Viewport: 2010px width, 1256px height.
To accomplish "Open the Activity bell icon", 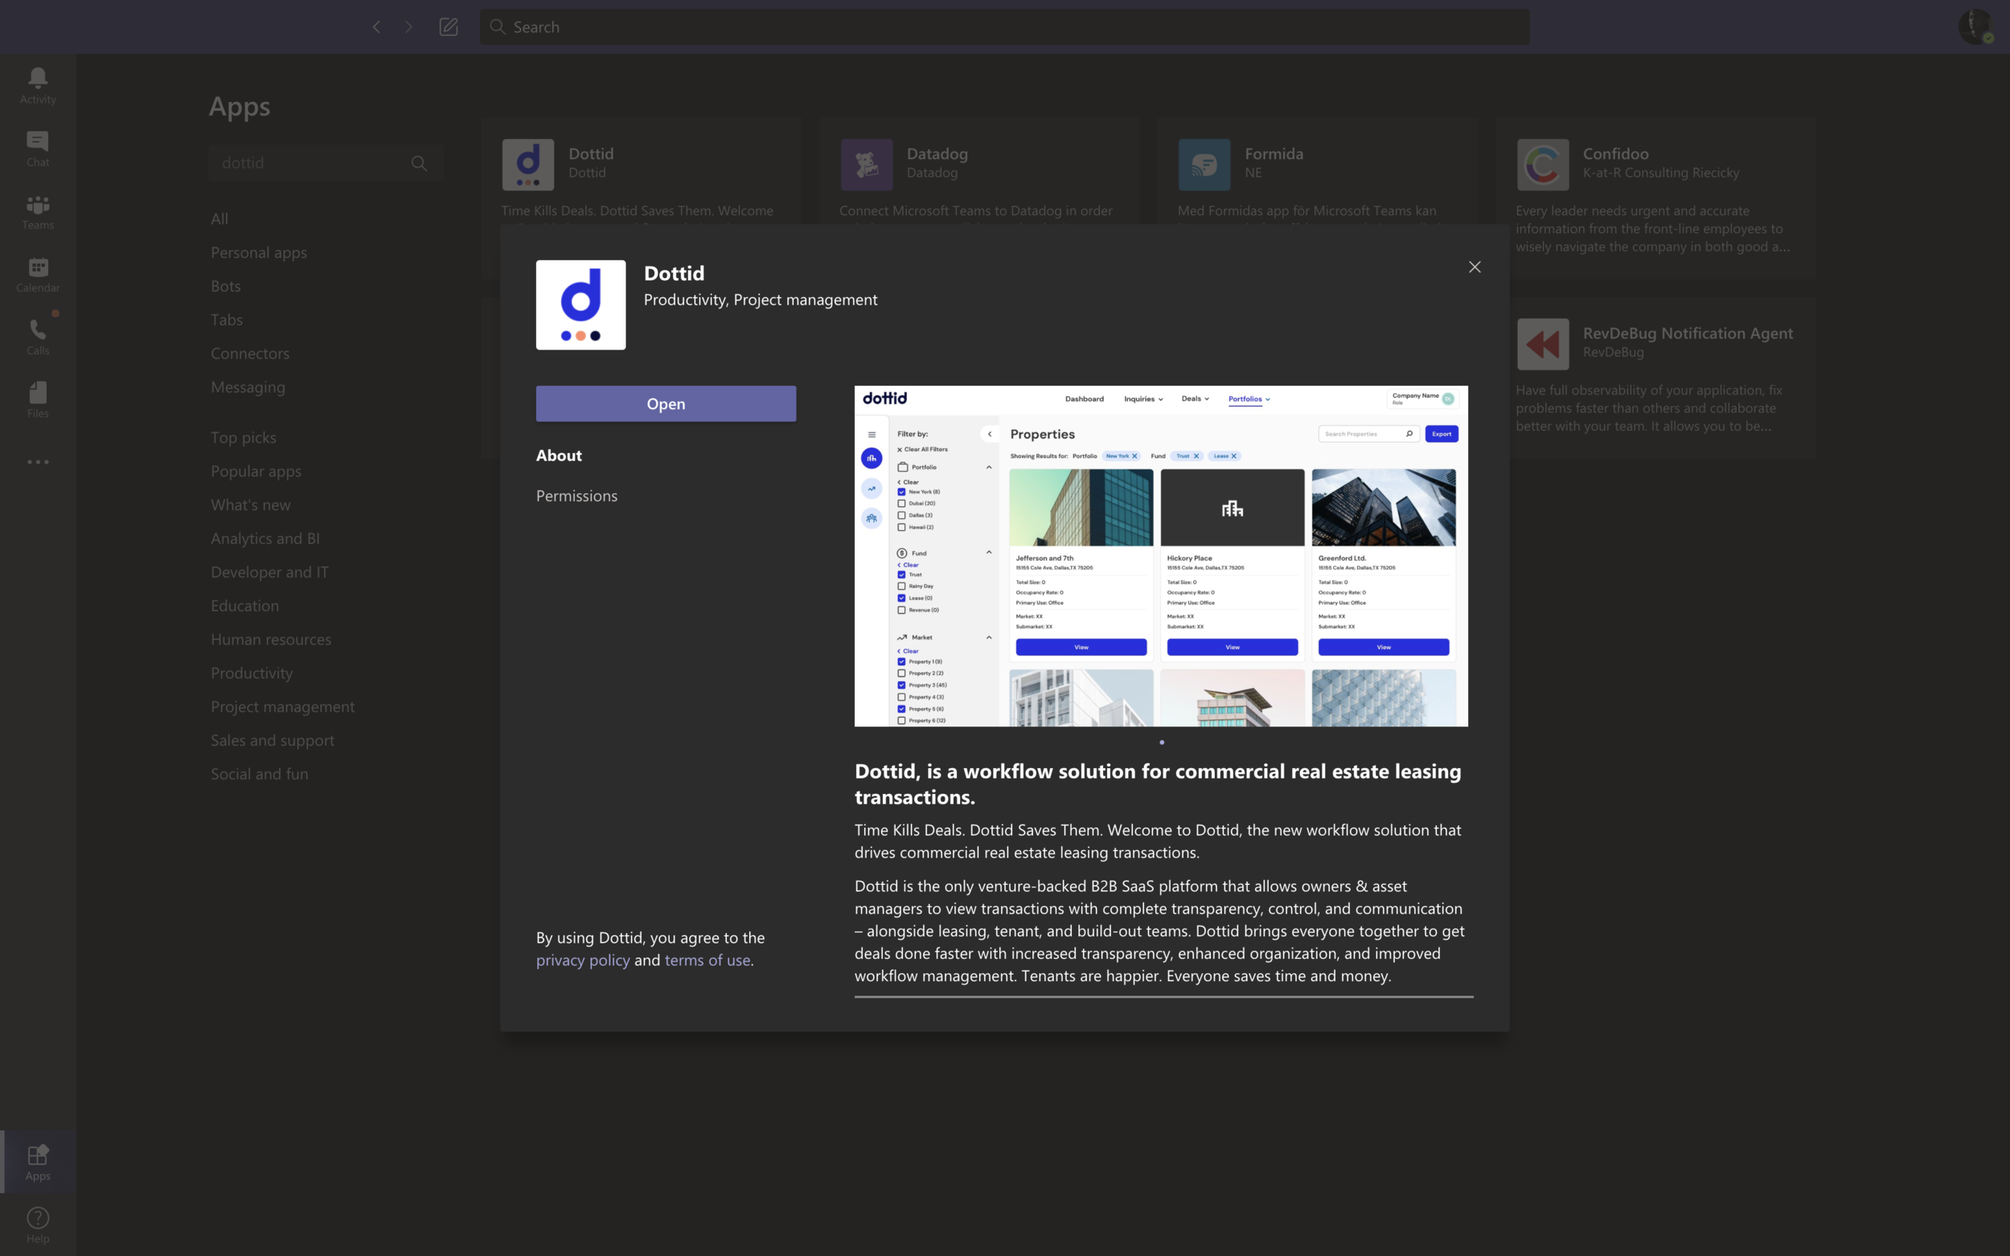I will (38, 84).
